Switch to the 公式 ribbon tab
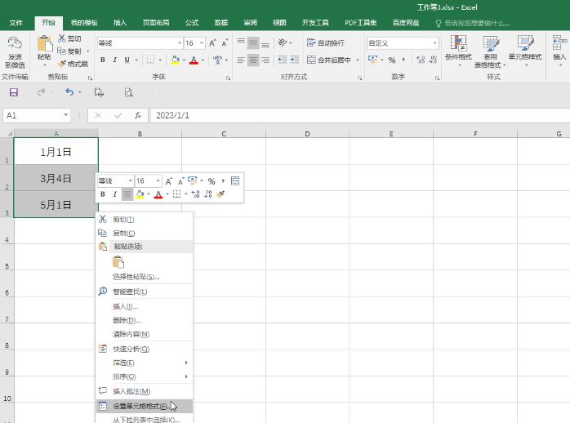Image resolution: width=570 pixels, height=423 pixels. 192,23
